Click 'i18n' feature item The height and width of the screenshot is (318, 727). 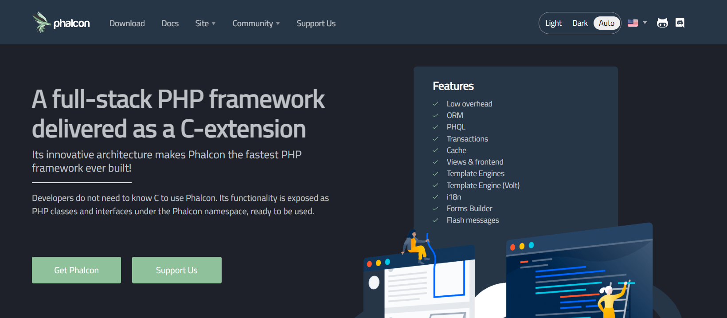(454, 197)
